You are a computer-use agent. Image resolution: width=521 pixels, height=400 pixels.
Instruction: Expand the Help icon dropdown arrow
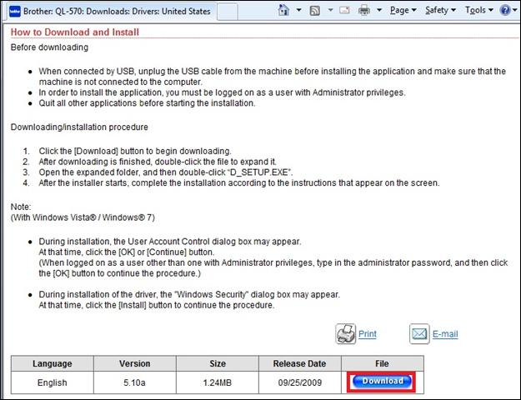click(517, 11)
